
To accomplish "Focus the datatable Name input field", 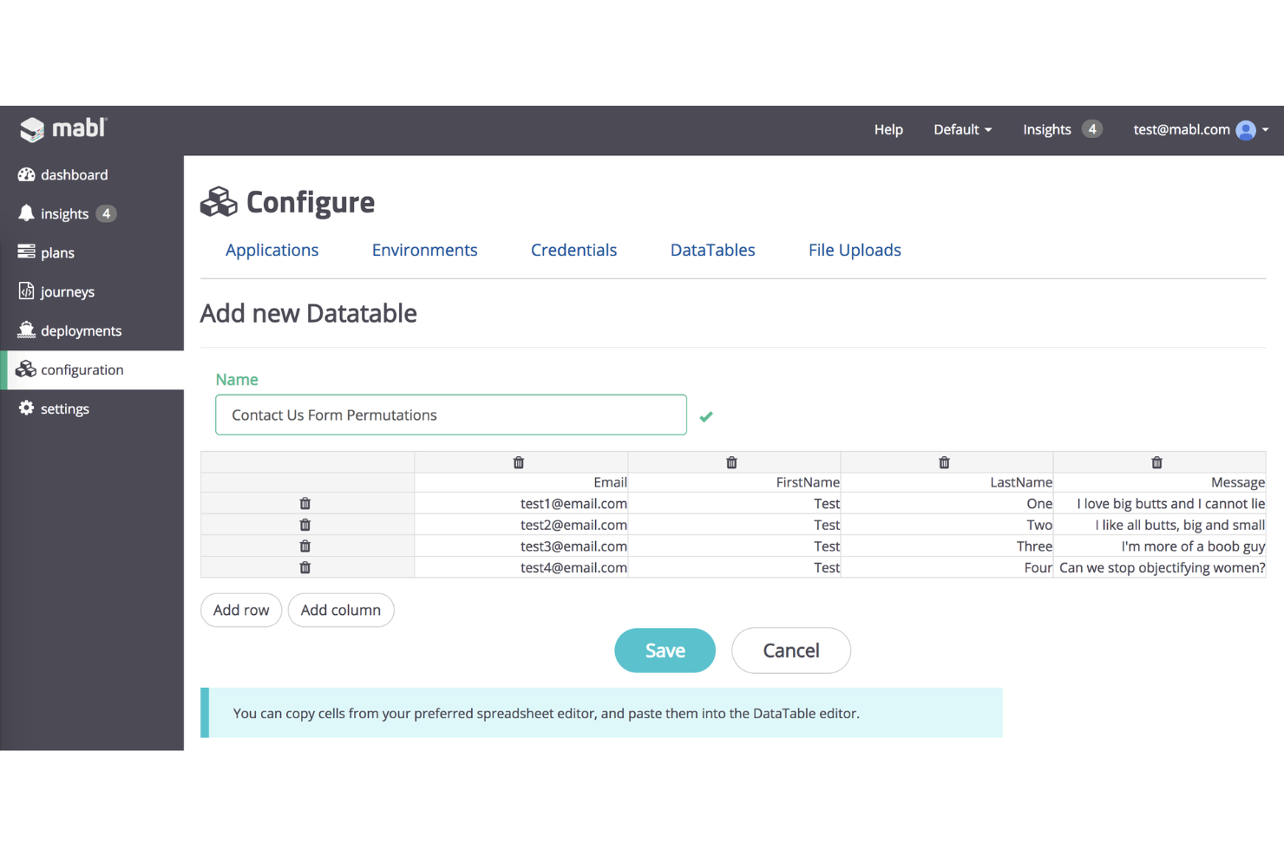I will [x=450, y=415].
